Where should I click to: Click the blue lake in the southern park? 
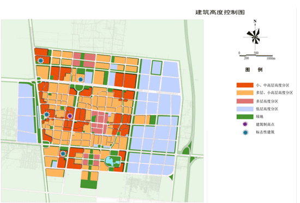[113, 161]
